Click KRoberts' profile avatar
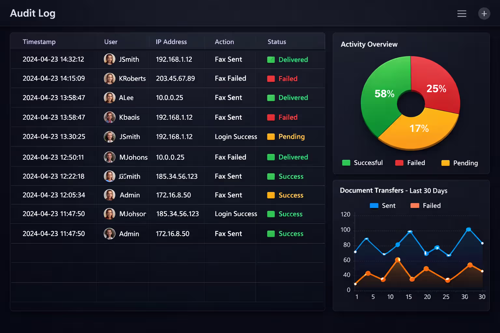This screenshot has width=500, height=333. tap(110, 78)
